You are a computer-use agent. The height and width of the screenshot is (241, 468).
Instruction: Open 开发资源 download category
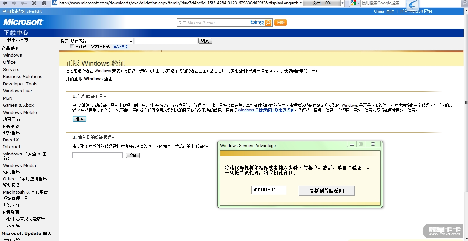pyautogui.click(x=11, y=205)
